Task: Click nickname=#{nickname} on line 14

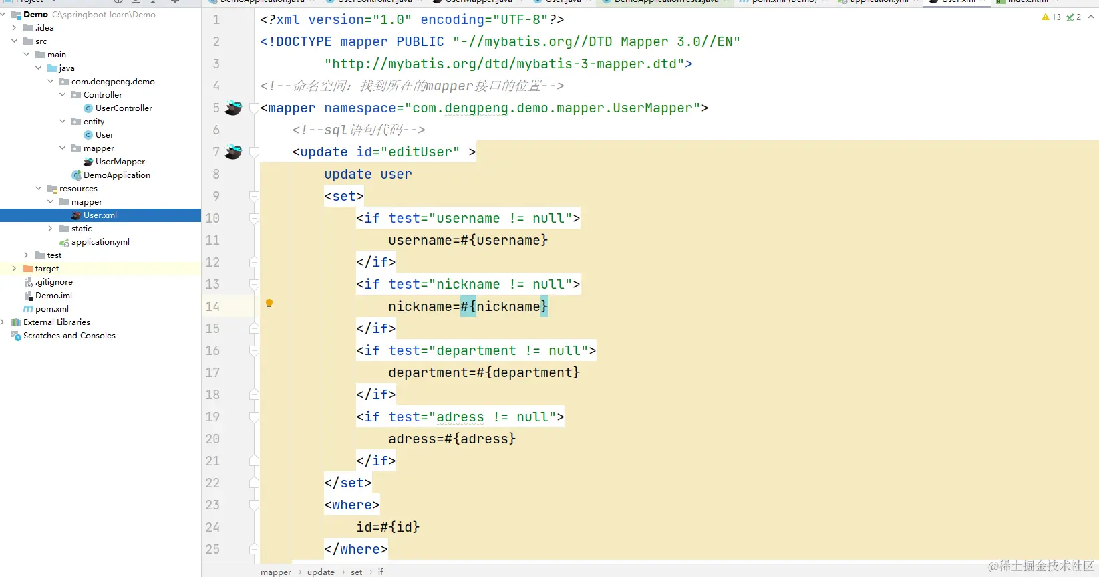Action: (468, 306)
